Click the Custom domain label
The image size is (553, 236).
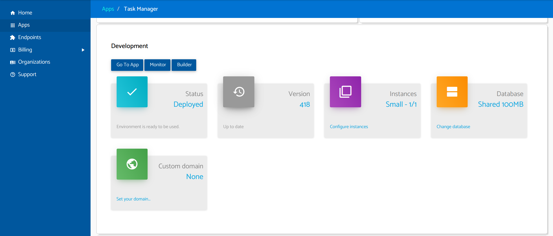click(x=181, y=166)
